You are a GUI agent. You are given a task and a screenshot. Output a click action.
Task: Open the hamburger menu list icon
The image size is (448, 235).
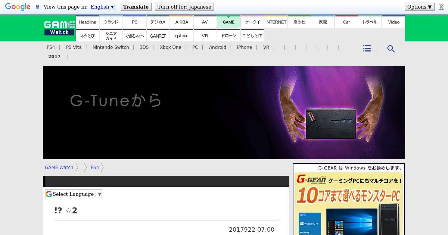pos(367,48)
